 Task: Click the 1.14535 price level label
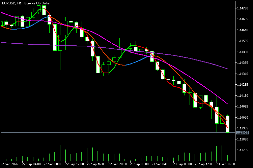243,41
